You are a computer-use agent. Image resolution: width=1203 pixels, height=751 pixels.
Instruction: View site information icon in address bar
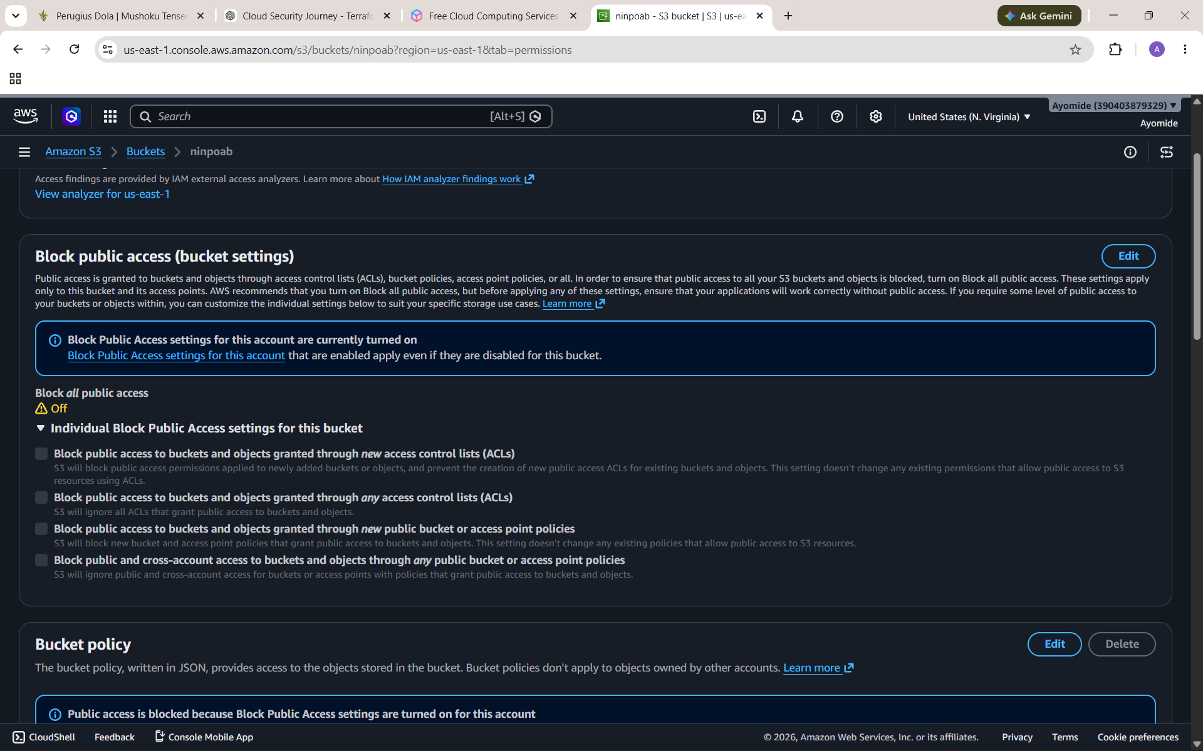[x=108, y=49]
